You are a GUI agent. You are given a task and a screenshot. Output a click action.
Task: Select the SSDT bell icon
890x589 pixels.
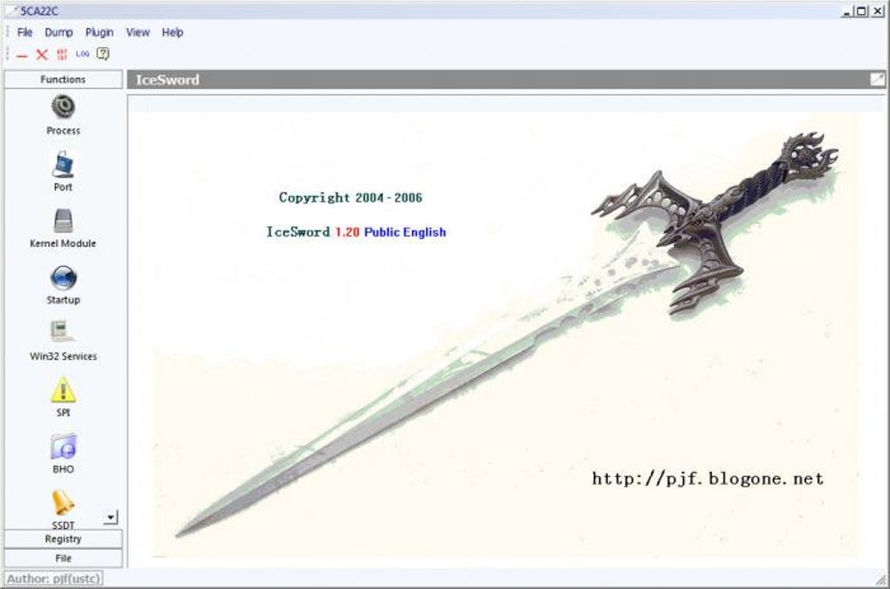pos(63,503)
